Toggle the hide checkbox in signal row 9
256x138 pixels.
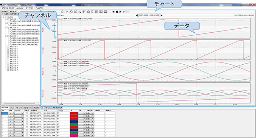[x=26, y=135]
